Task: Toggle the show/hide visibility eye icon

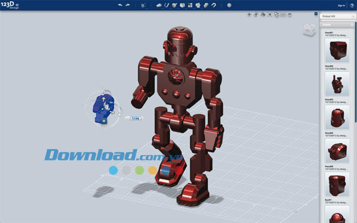Action: click(290, 15)
